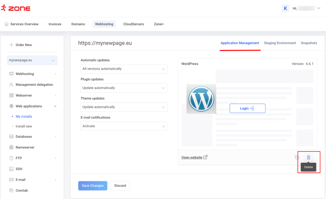Open the Crontab sidebar item
The width and height of the screenshot is (326, 199).
[22, 190]
